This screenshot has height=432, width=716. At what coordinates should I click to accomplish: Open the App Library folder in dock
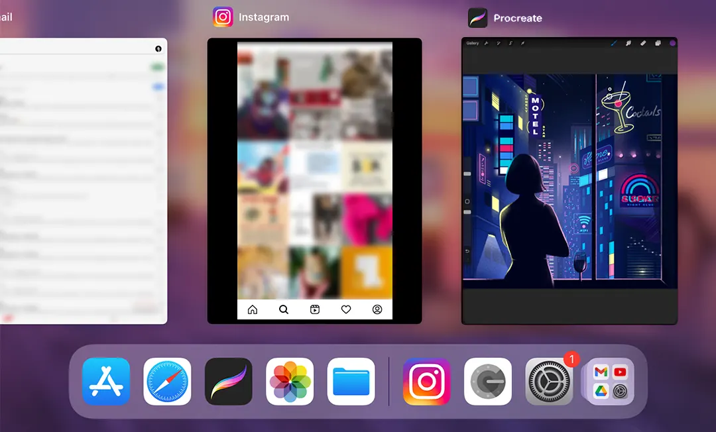tap(610, 382)
